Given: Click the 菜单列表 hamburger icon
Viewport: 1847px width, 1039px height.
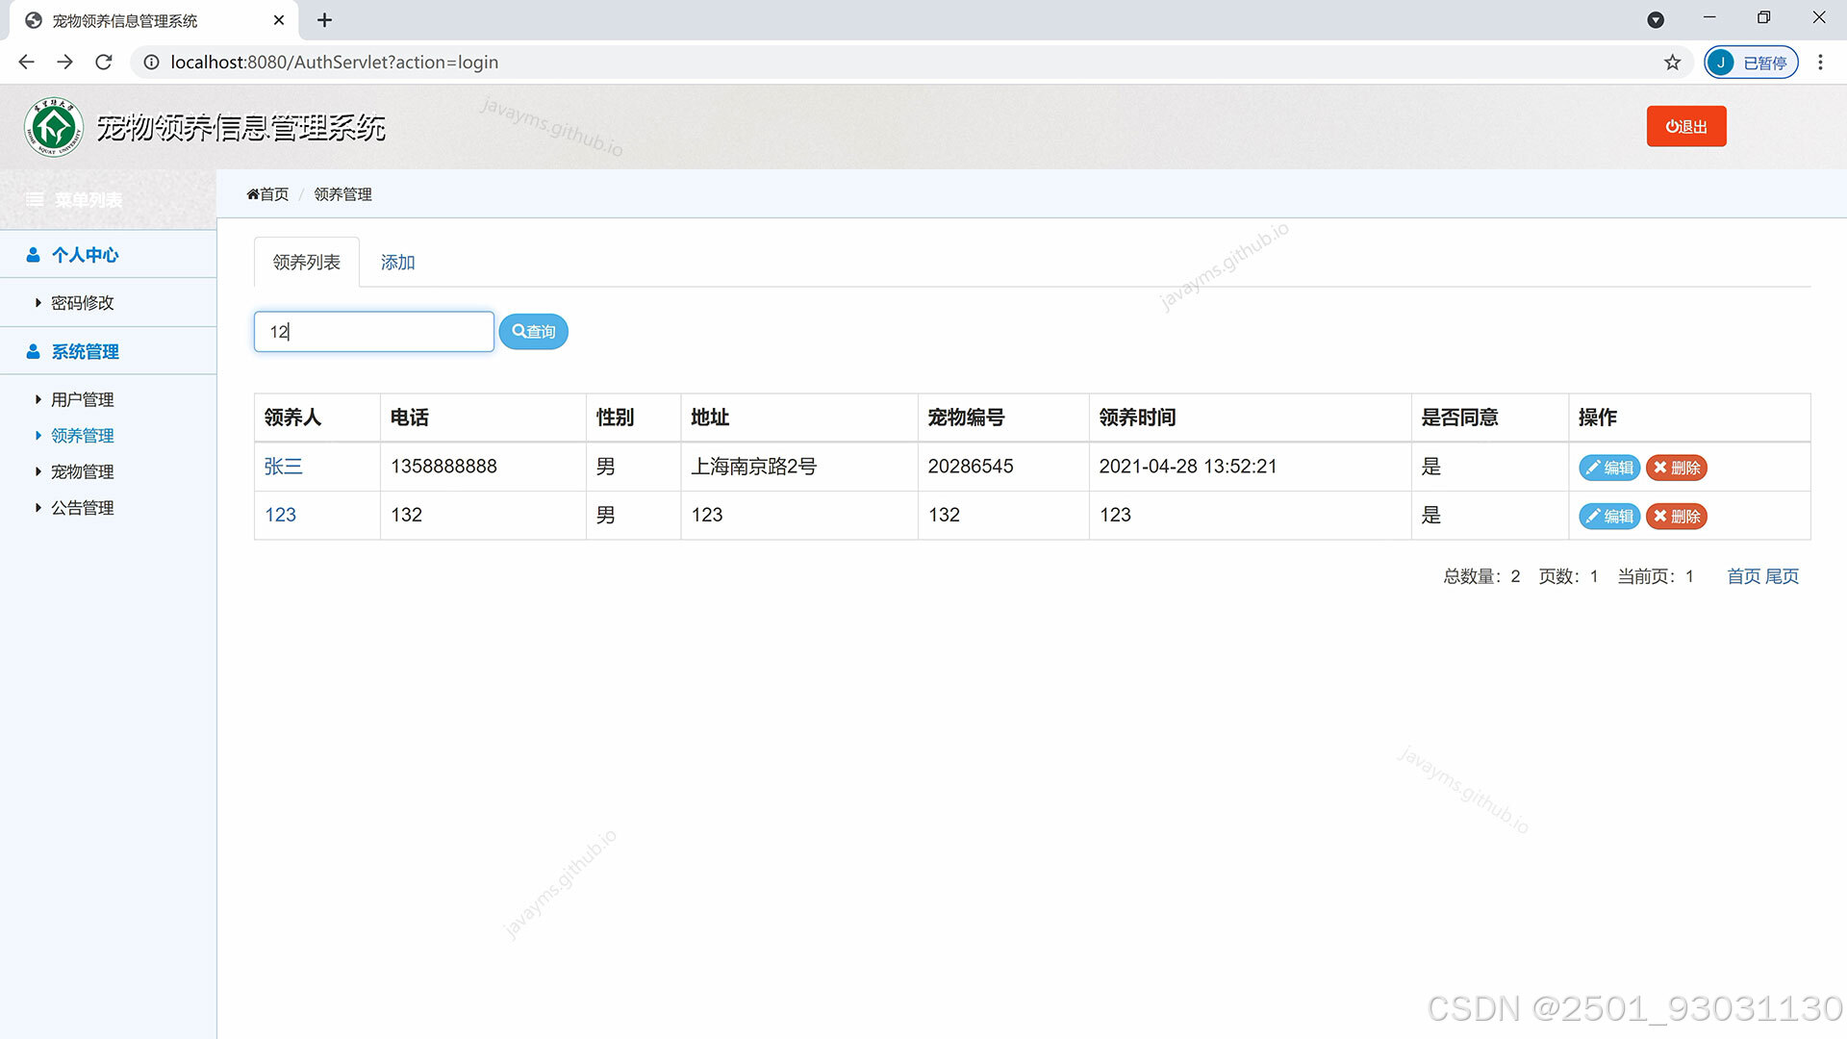Looking at the screenshot, I should click(35, 200).
